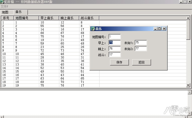
Task: Click the 序号 column header
Action: point(8,18)
